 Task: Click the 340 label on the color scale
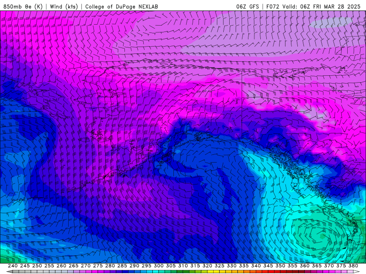(256, 266)
